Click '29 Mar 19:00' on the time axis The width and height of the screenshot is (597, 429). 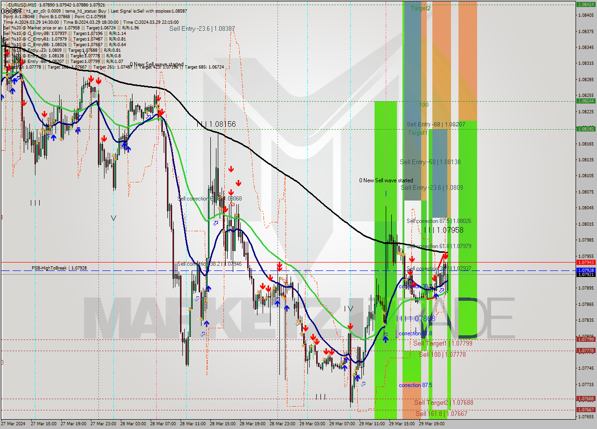(x=430, y=424)
